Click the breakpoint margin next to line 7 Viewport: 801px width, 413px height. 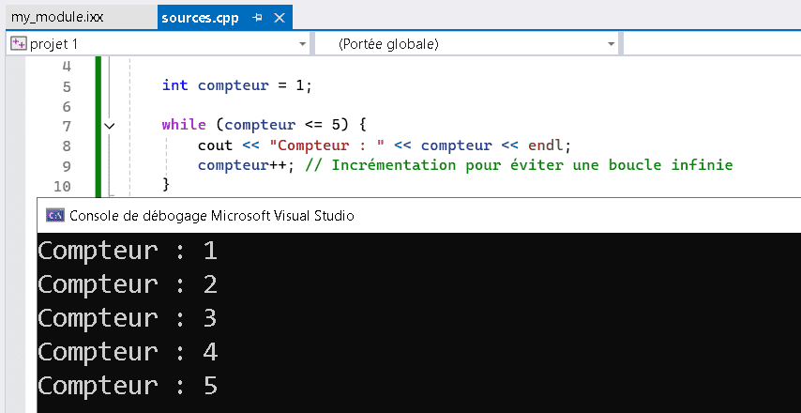point(15,125)
